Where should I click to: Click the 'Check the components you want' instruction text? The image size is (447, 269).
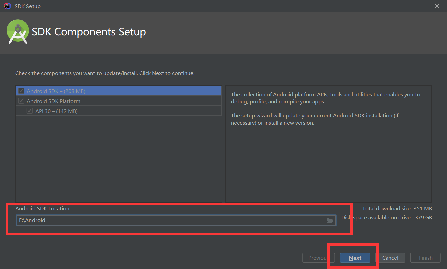pos(105,73)
